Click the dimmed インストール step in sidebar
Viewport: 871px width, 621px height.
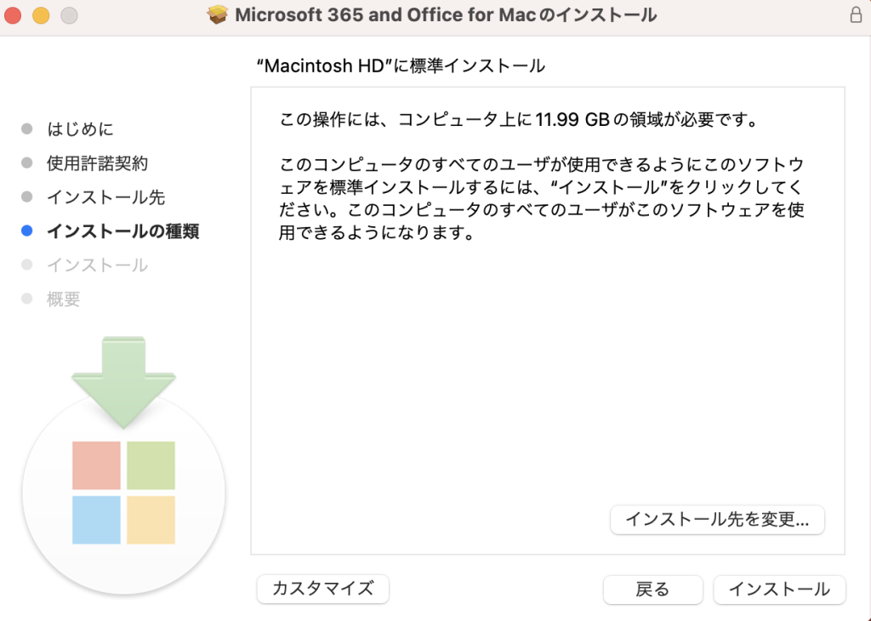point(97,265)
